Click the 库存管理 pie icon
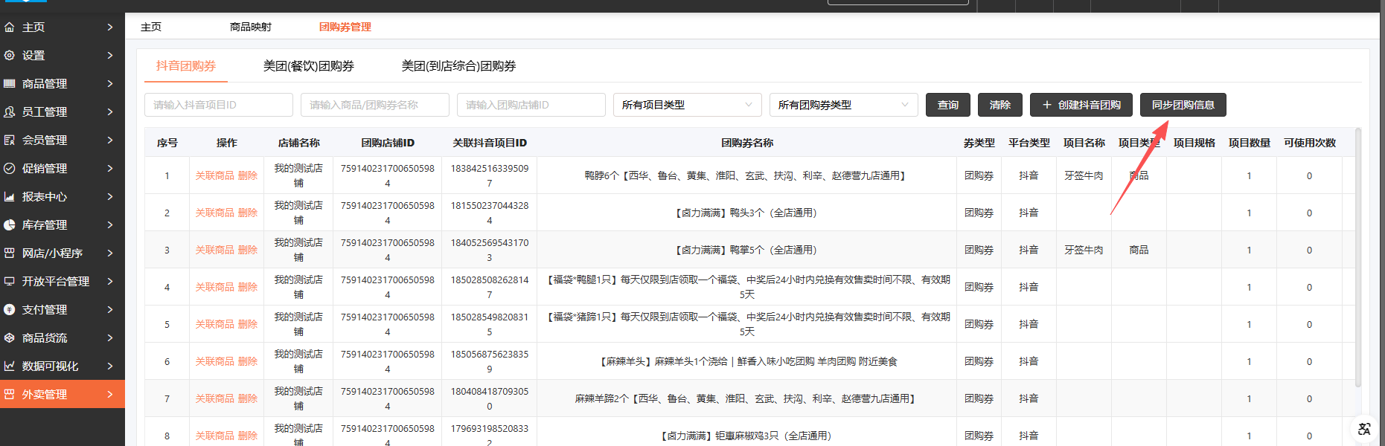1385x446 pixels. (10, 225)
